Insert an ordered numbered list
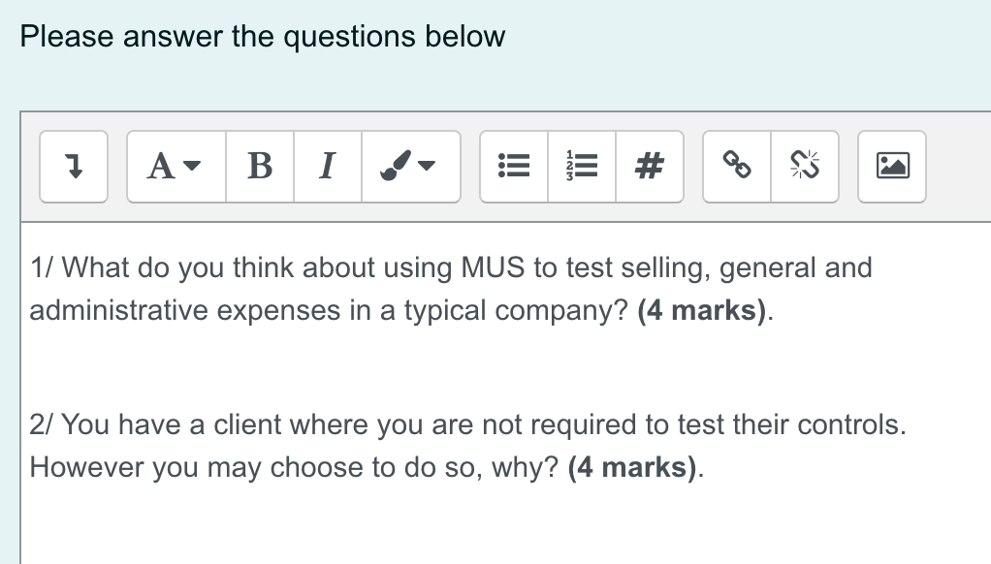Viewport: 991px width, 564px height. click(582, 166)
